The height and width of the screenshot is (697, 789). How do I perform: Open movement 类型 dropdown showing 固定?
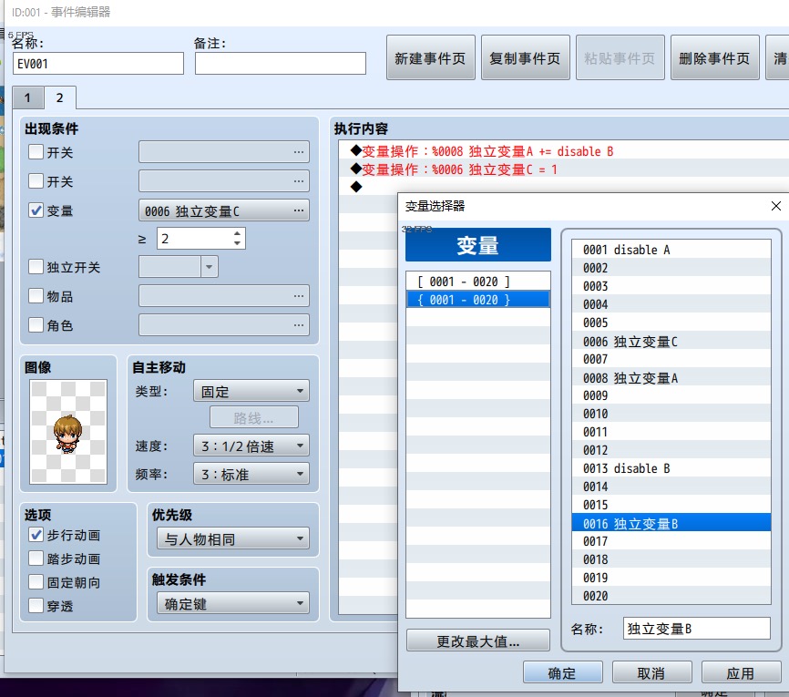point(251,391)
